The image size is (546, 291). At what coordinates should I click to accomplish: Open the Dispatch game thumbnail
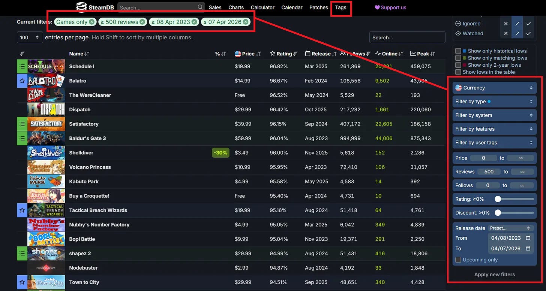click(x=46, y=110)
